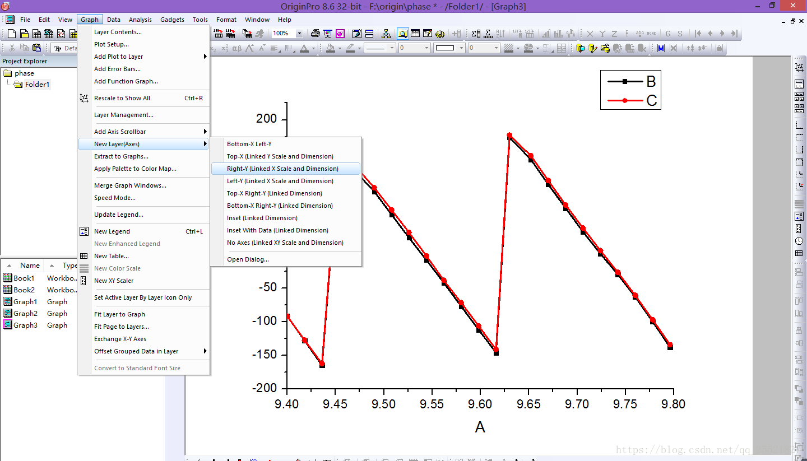Expand Add Axis Scrollbar submenu
Screen dimensions: 807x461
point(205,132)
